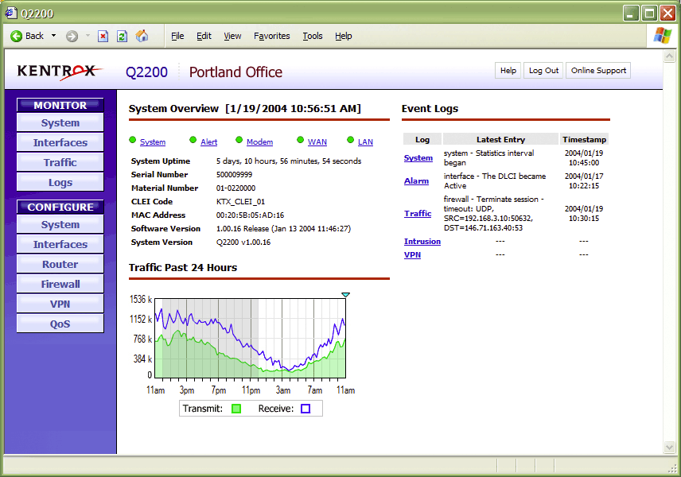Click the green Modem status indicator

(239, 141)
